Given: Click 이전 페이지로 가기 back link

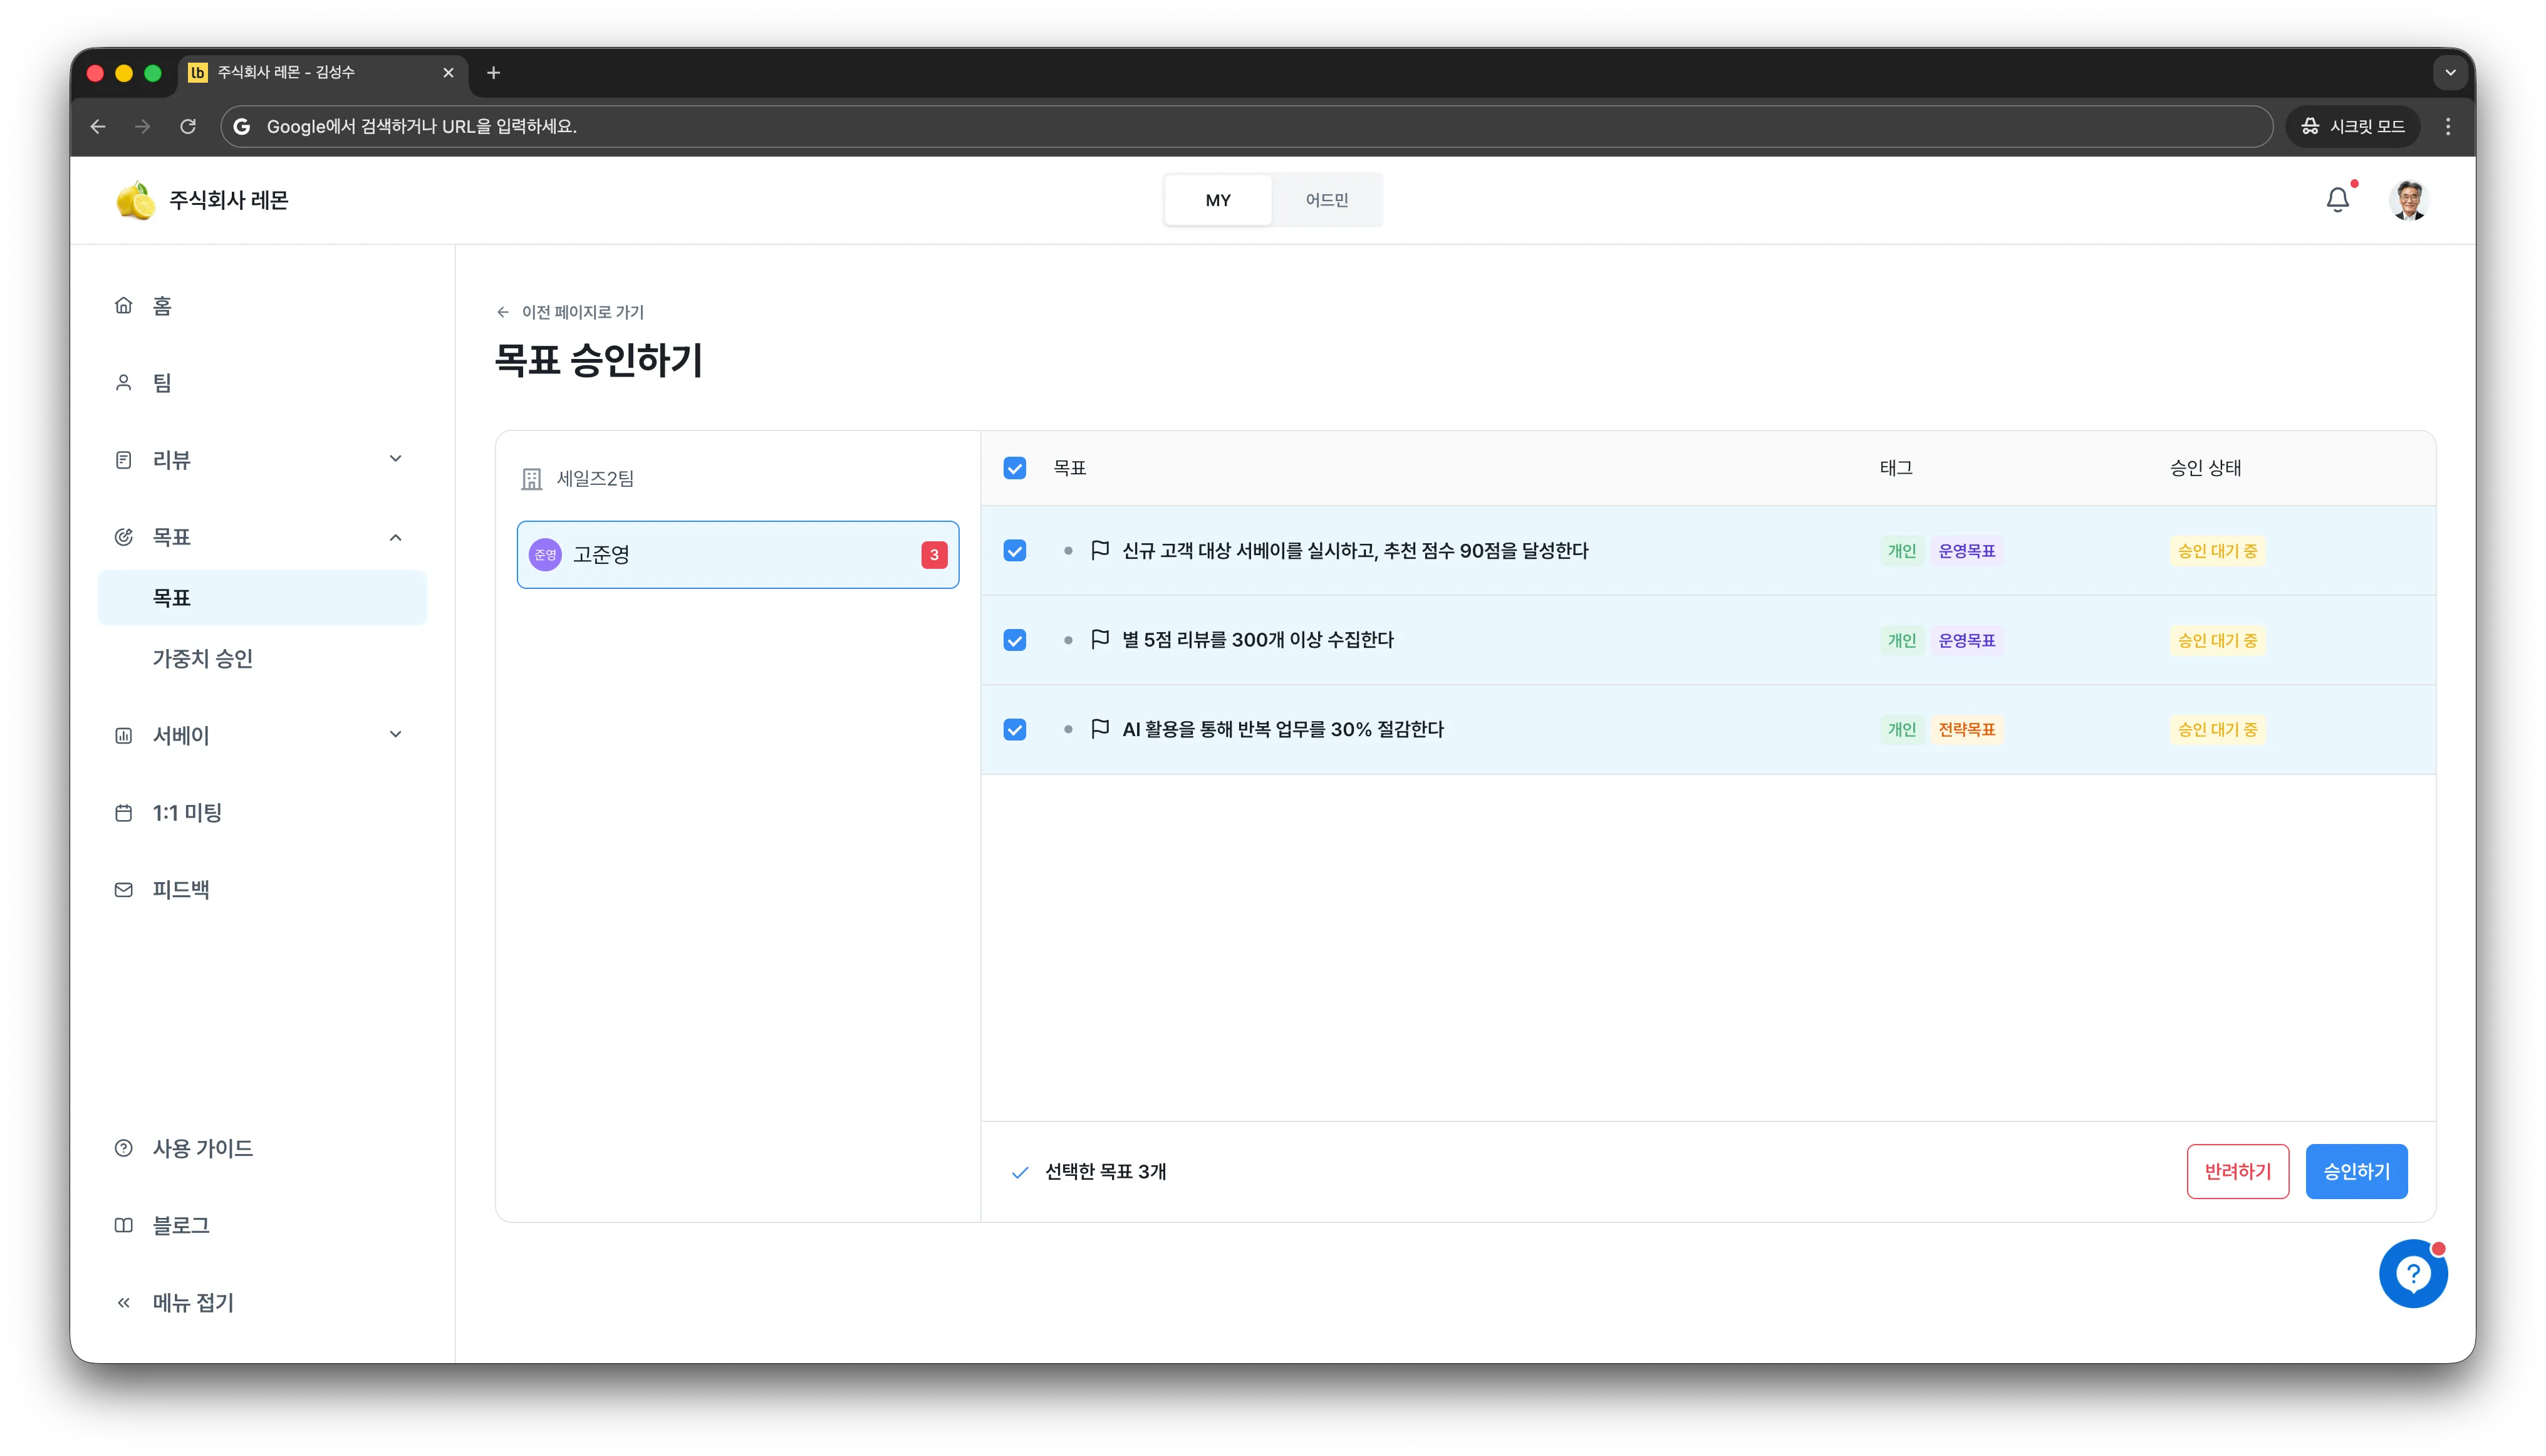Looking at the screenshot, I should pyautogui.click(x=570, y=312).
